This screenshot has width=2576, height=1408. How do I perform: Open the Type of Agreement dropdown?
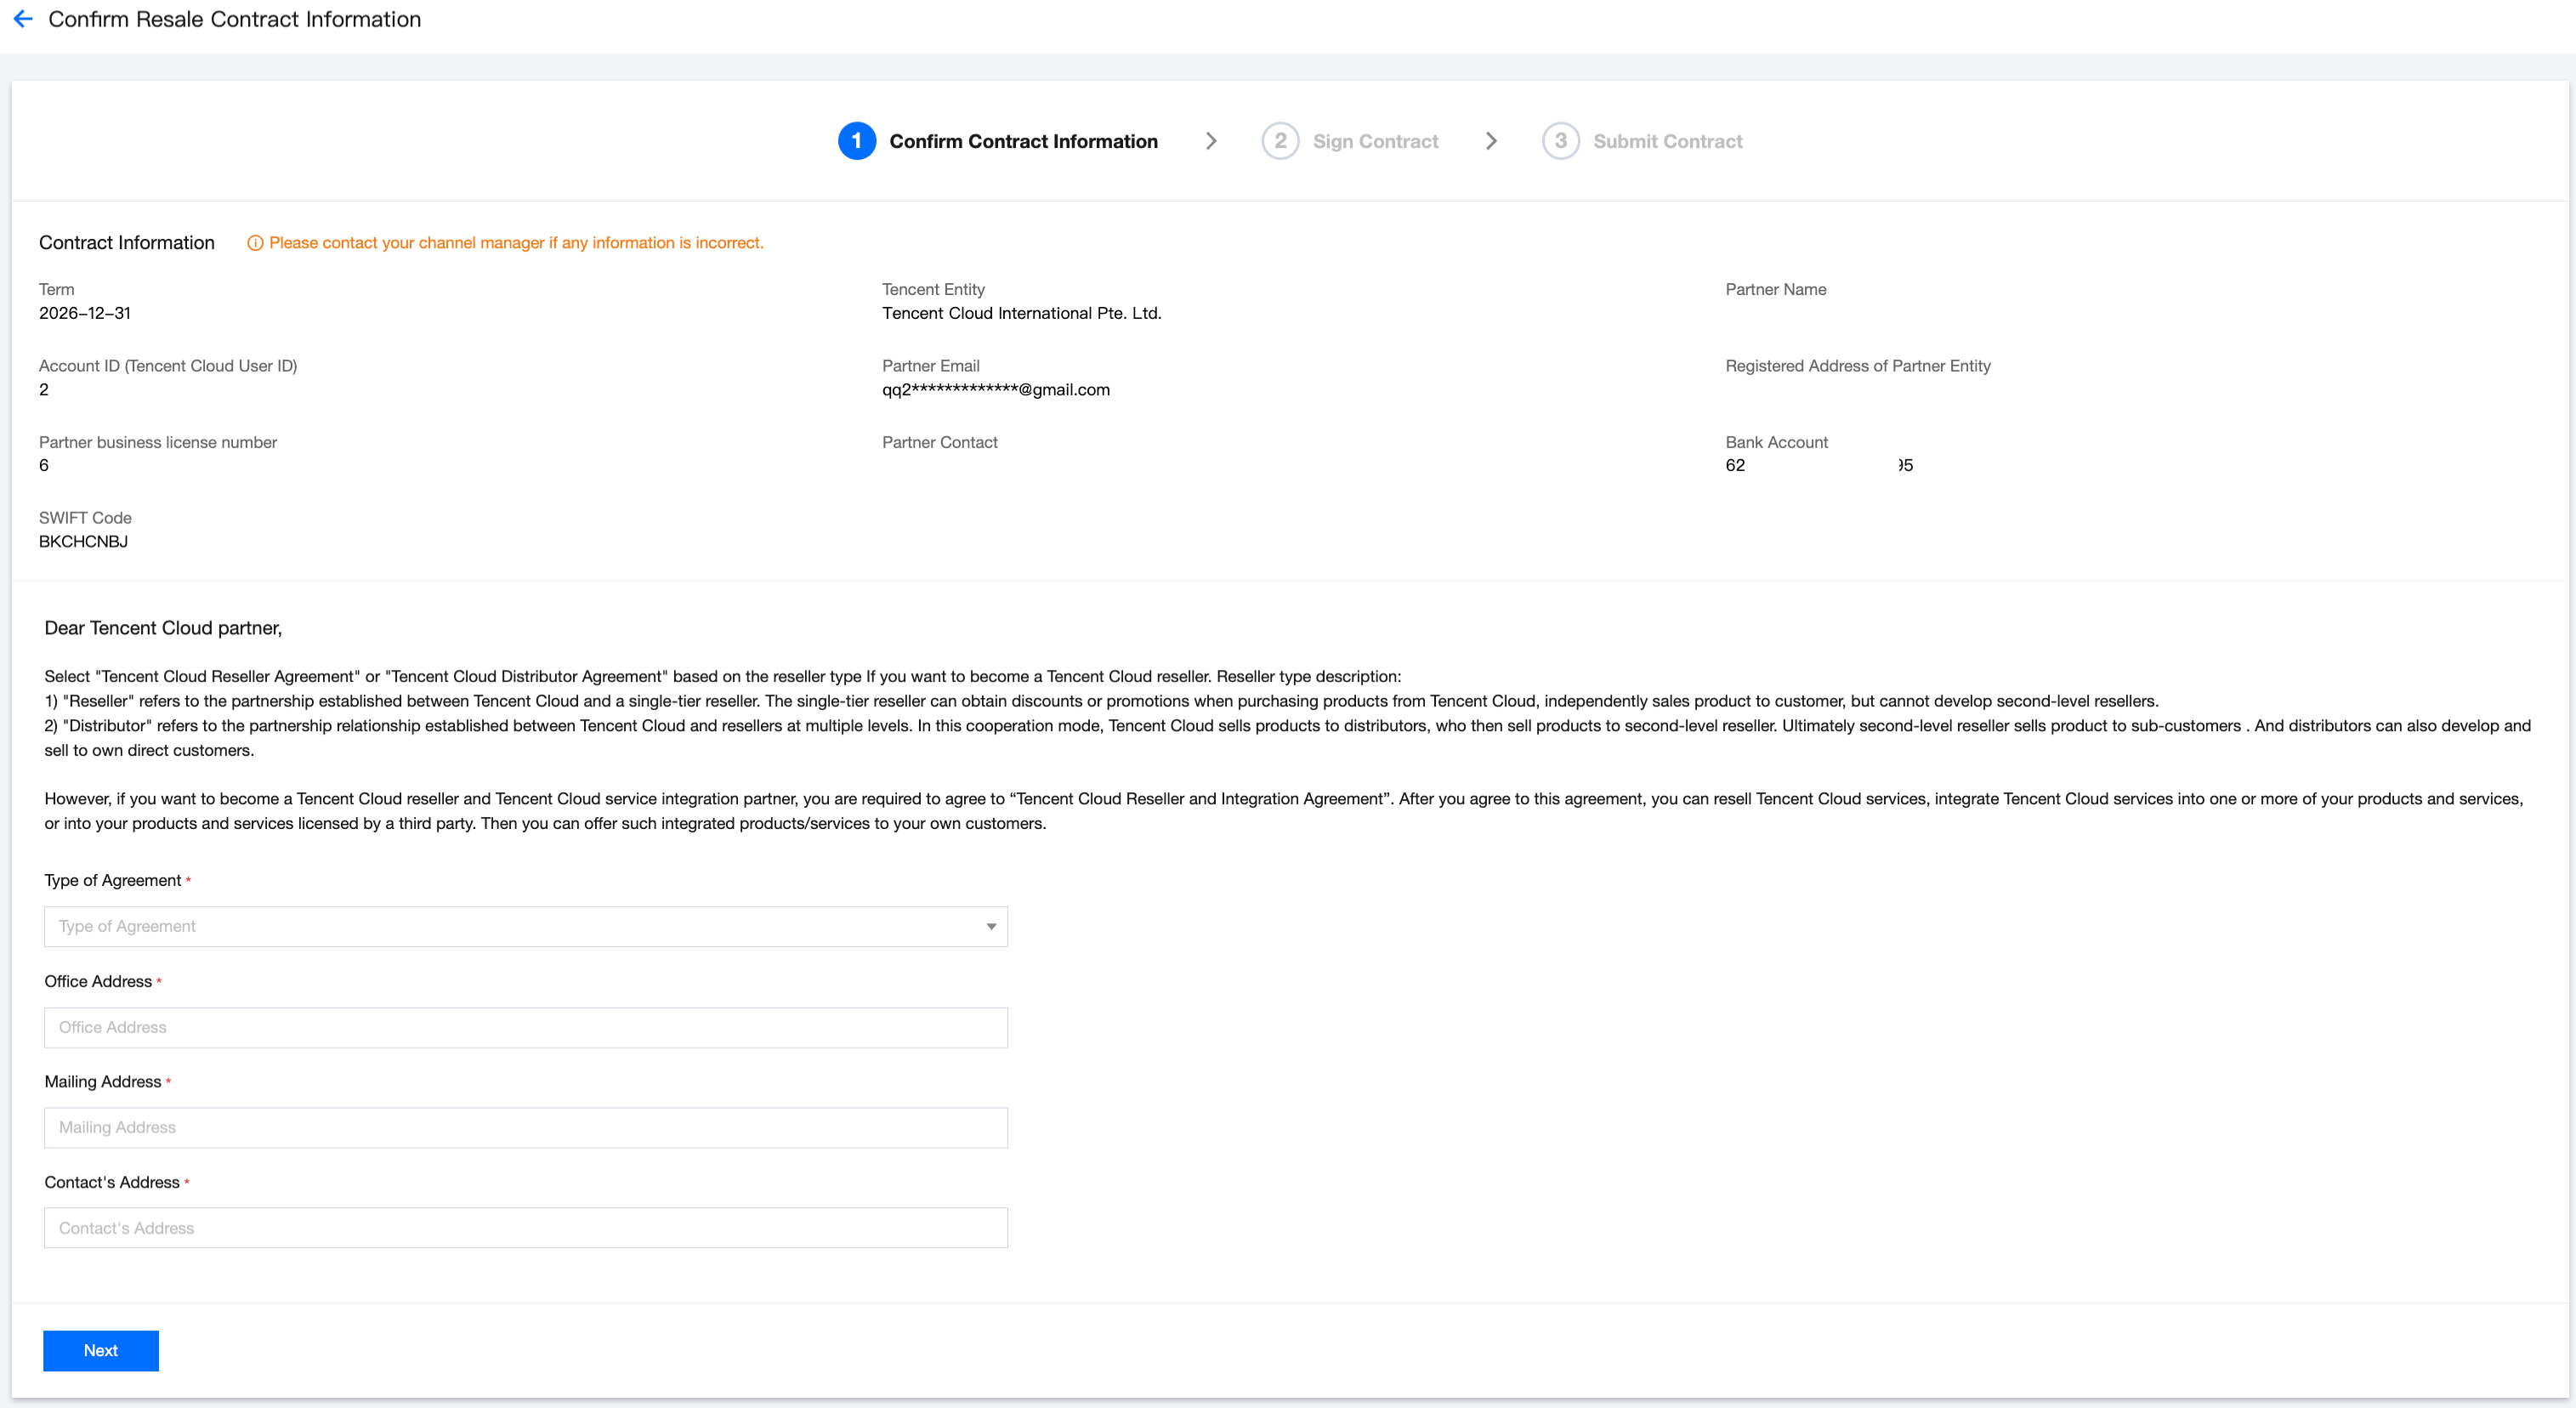[525, 926]
